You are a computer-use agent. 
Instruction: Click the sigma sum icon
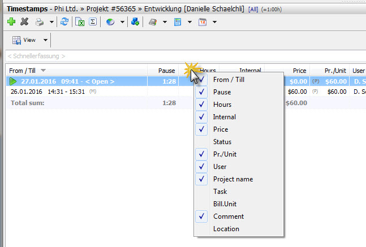tap(93, 22)
